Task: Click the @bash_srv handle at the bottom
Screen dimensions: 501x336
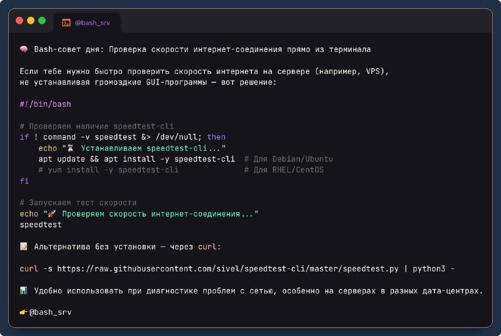Action: pyautogui.click(x=50, y=312)
